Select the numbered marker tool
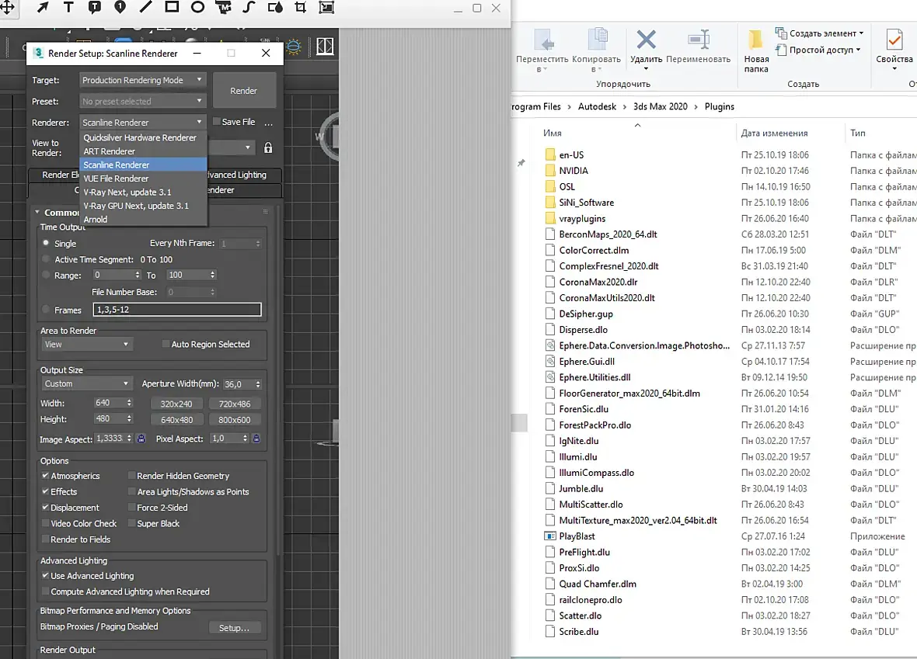The height and width of the screenshot is (659, 917). click(120, 7)
